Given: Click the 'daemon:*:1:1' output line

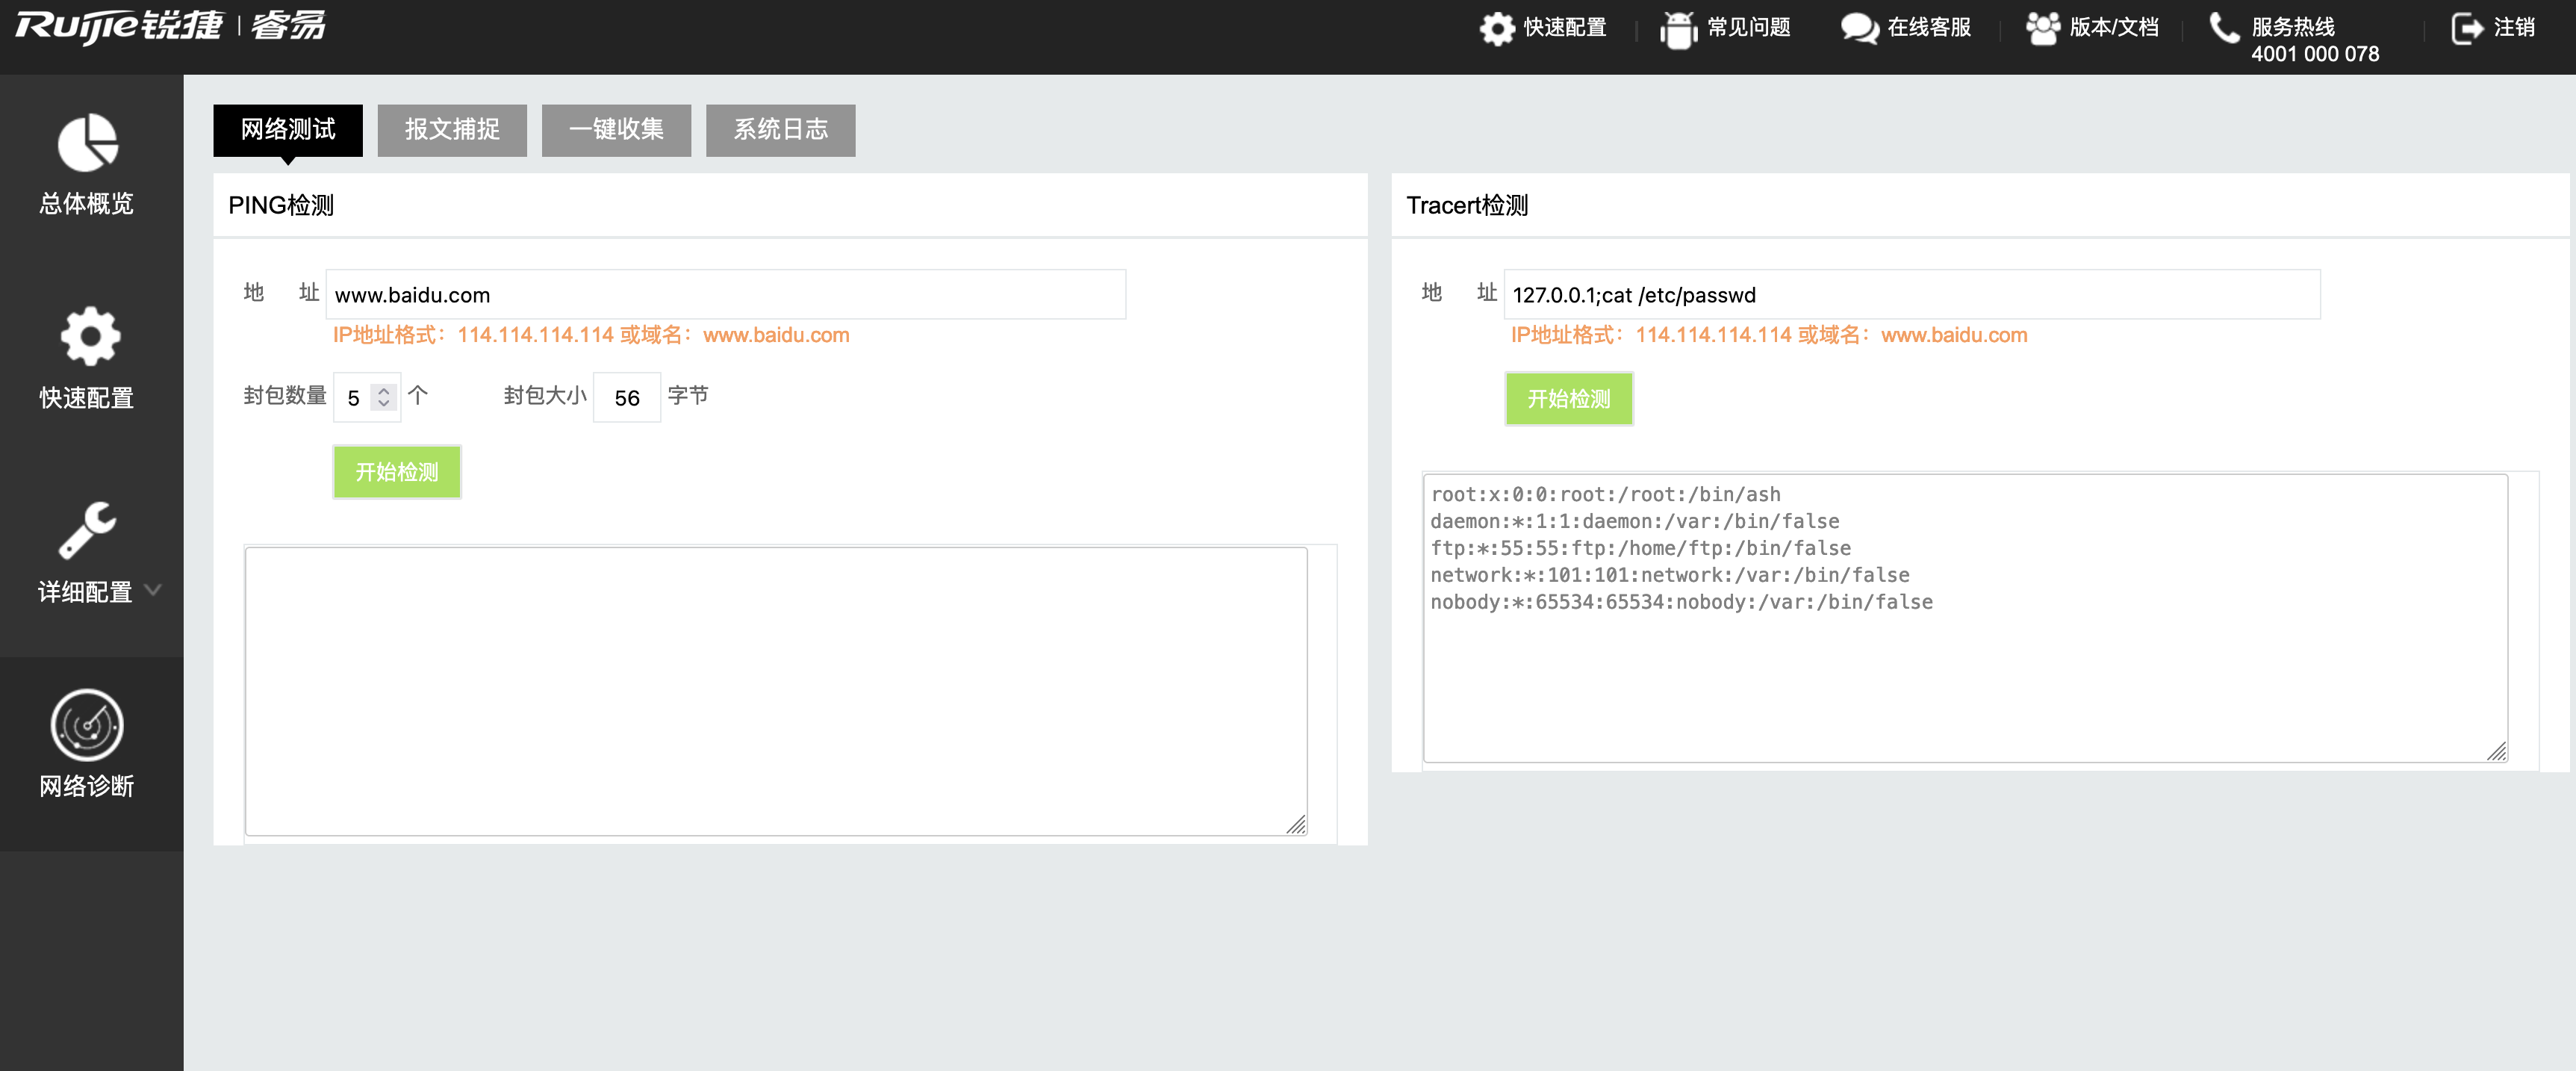Looking at the screenshot, I should (x=1634, y=521).
